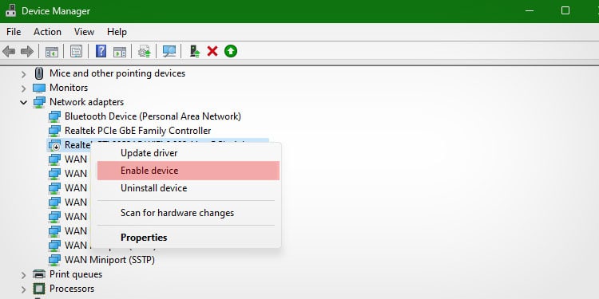The image size is (599, 299).
Task: Click Scan for hardware changes monitor icon
Action: 169,51
